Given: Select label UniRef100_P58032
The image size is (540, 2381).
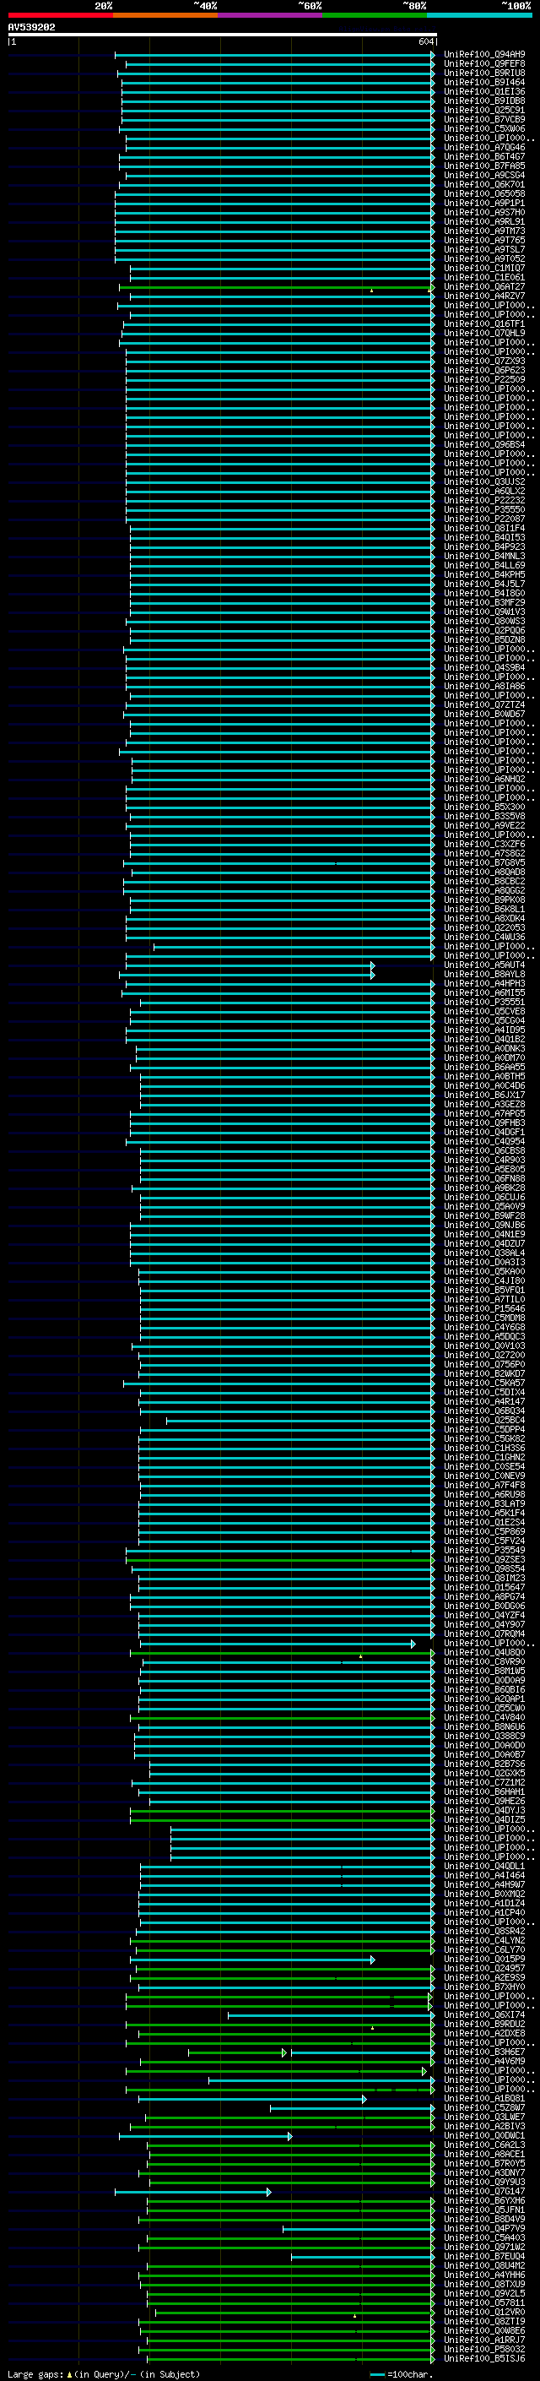Looking at the screenshot, I should (x=484, y=2350).
